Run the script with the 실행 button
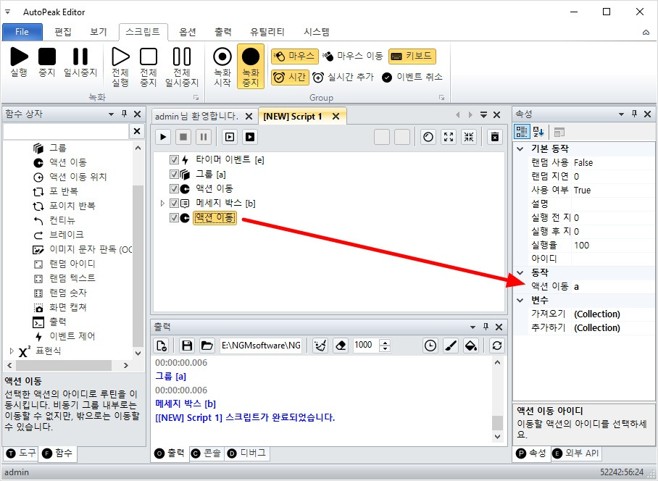This screenshot has height=481, width=658. 19,62
